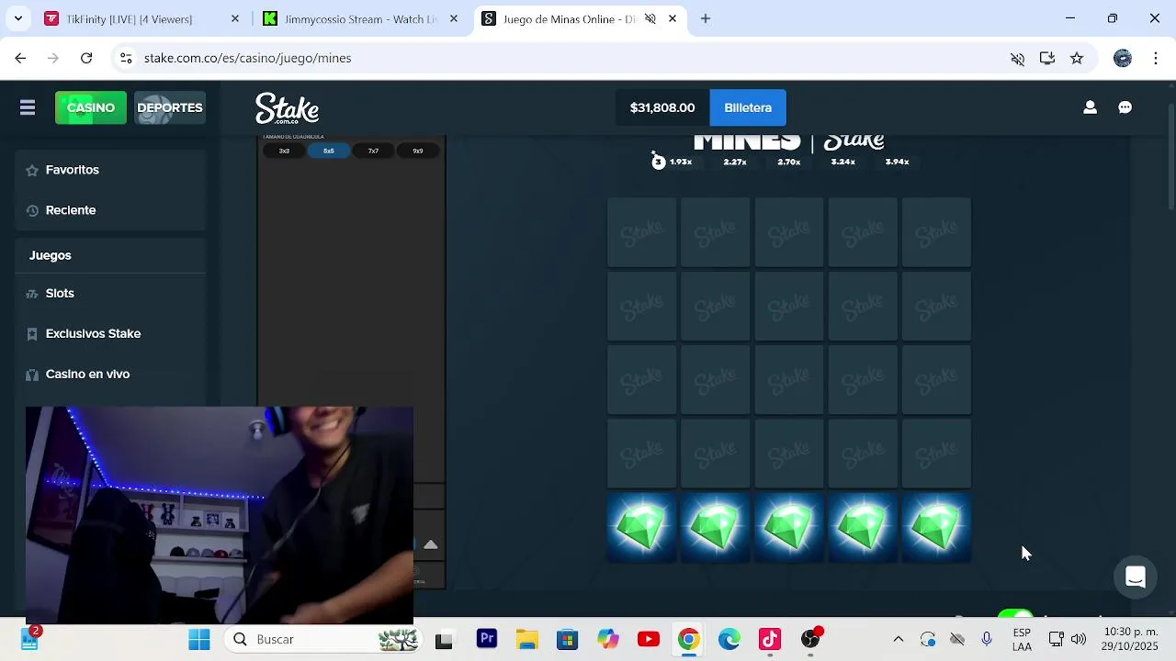Viewport: 1176px width, 661px height.
Task: Click the 2.70x multiplier chip
Action: tap(789, 162)
